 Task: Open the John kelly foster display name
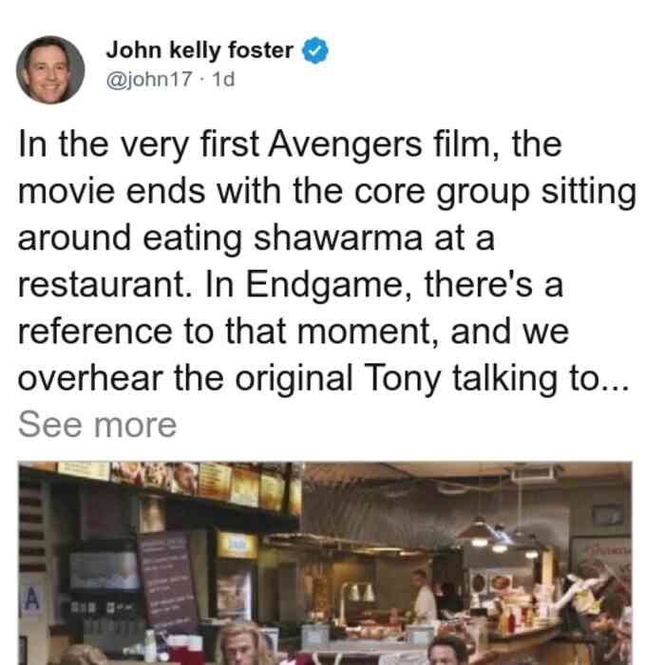click(199, 50)
